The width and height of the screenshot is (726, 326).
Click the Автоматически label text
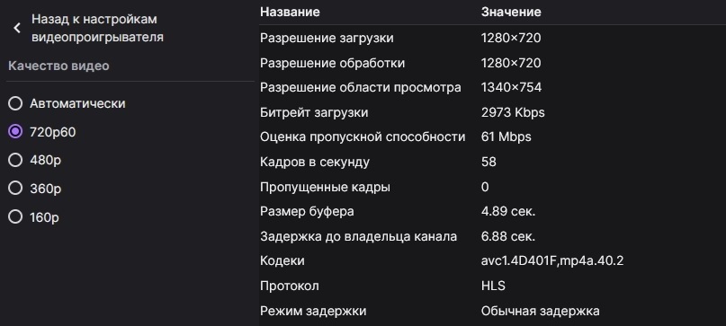[x=77, y=103]
